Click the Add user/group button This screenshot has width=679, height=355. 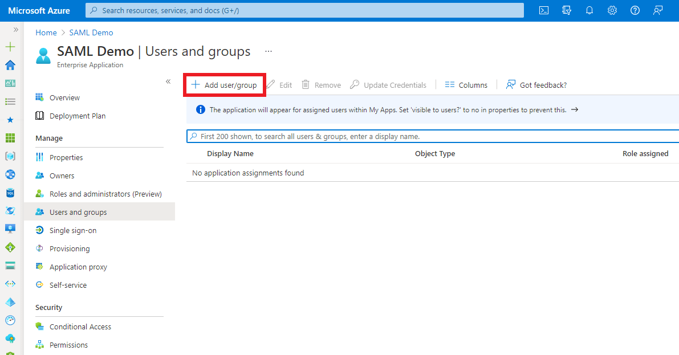pos(224,84)
